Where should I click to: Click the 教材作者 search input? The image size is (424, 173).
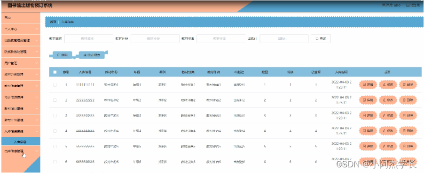tap(221, 38)
